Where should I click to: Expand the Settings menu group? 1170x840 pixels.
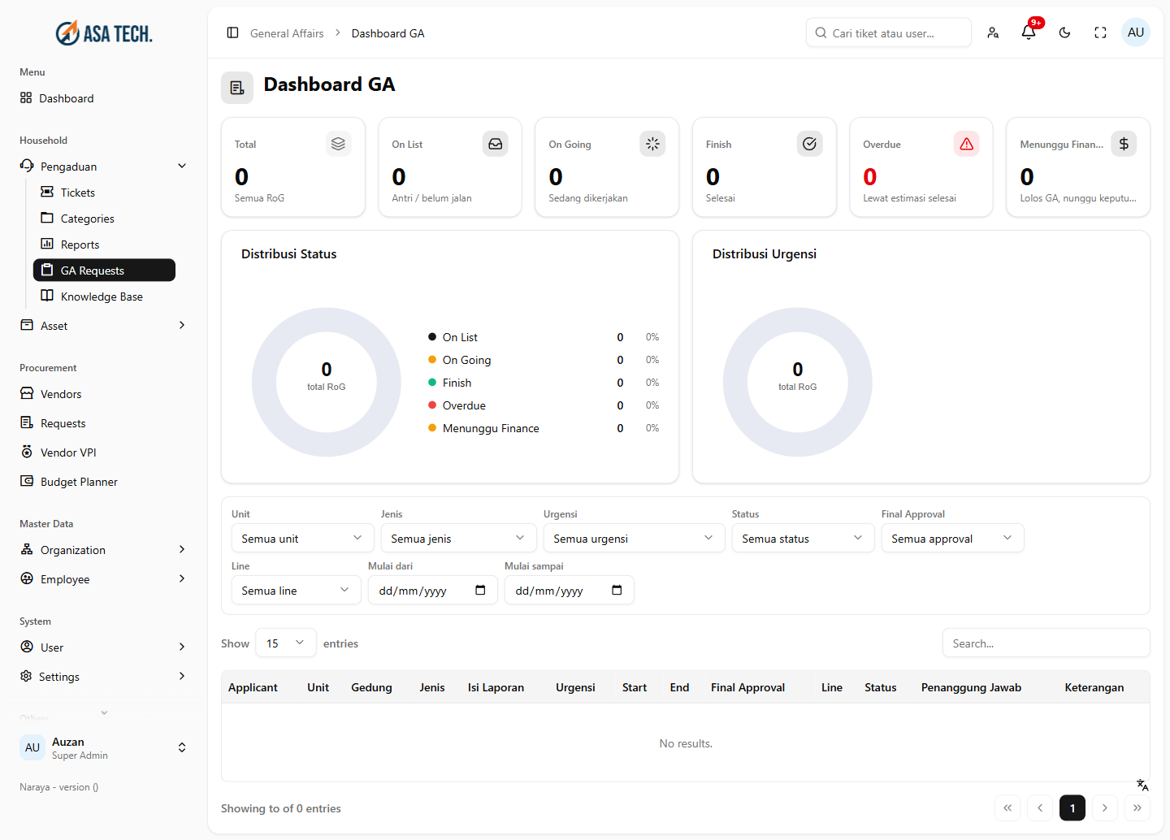coord(104,677)
